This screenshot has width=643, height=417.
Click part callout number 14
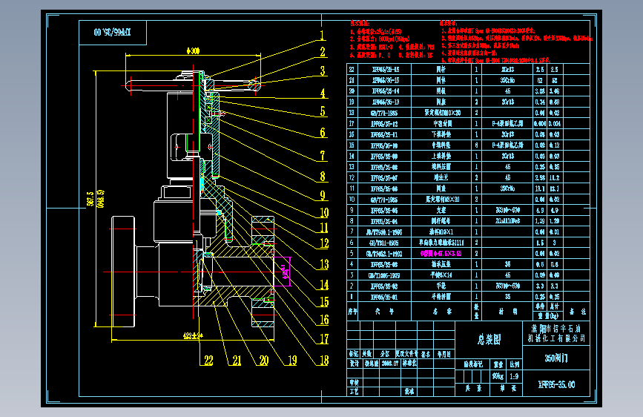(x=324, y=284)
